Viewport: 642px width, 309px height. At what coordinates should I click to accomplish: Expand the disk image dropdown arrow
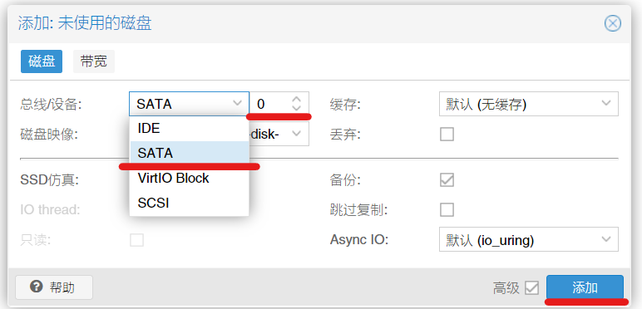click(x=297, y=134)
